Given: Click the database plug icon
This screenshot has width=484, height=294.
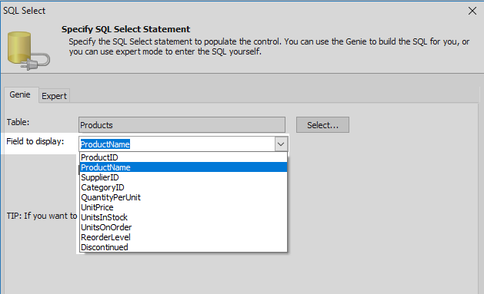Looking at the screenshot, I should click(28, 51).
